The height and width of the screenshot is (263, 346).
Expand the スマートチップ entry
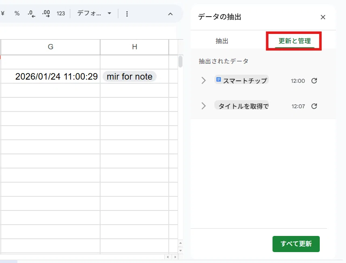click(x=203, y=80)
